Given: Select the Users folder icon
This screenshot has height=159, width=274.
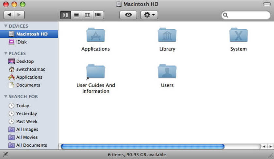Looking at the screenshot, I should pyautogui.click(x=167, y=71).
